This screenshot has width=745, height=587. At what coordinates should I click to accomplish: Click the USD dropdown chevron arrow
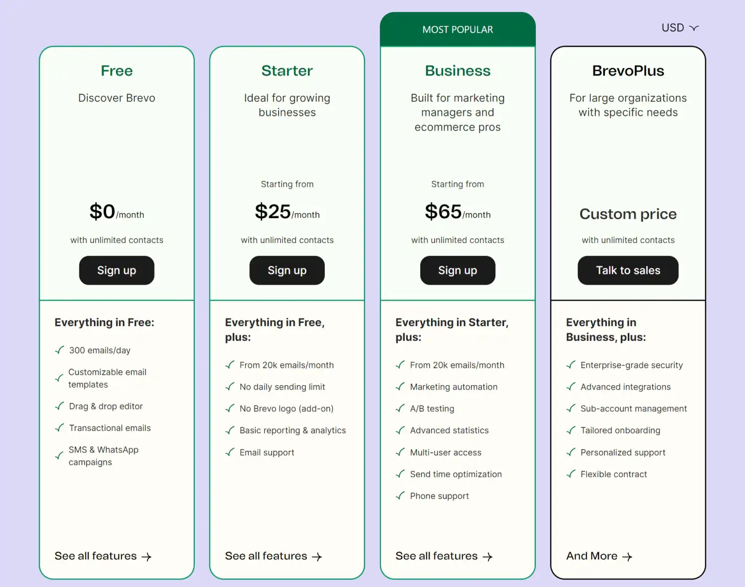(694, 28)
